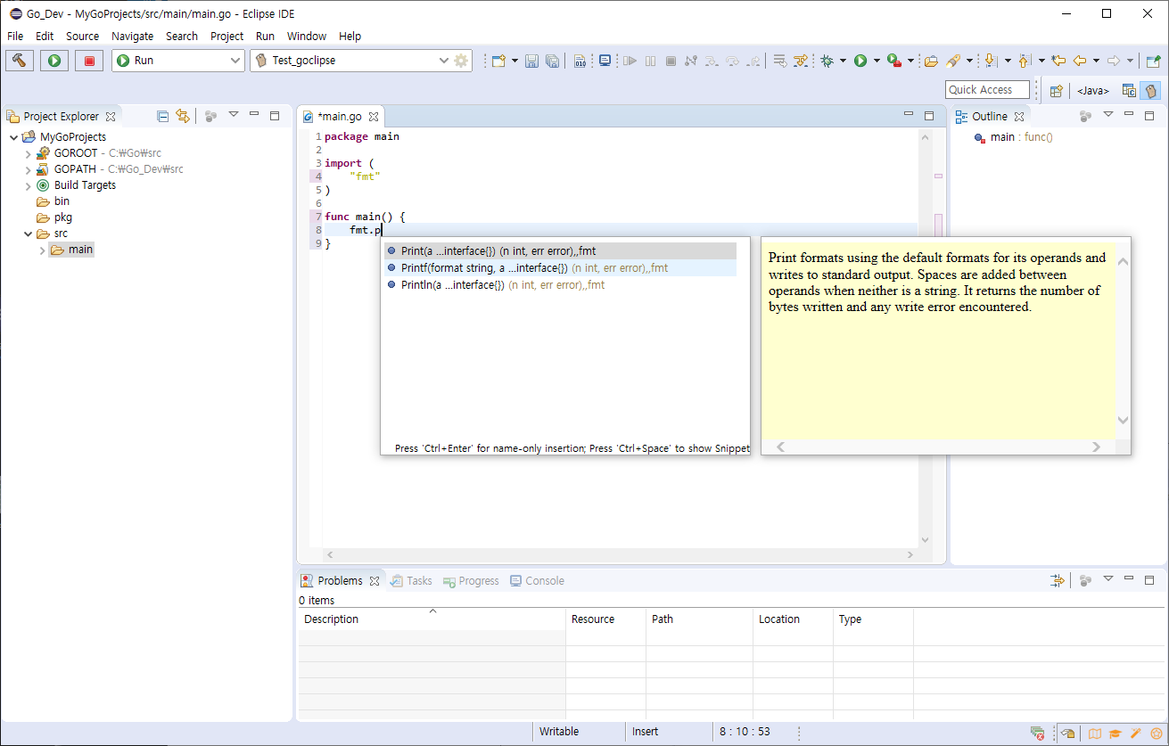Screen dimensions: 1169x746
Task: Select Print(a ...interface{}) completion proposal
Action: 560,251
